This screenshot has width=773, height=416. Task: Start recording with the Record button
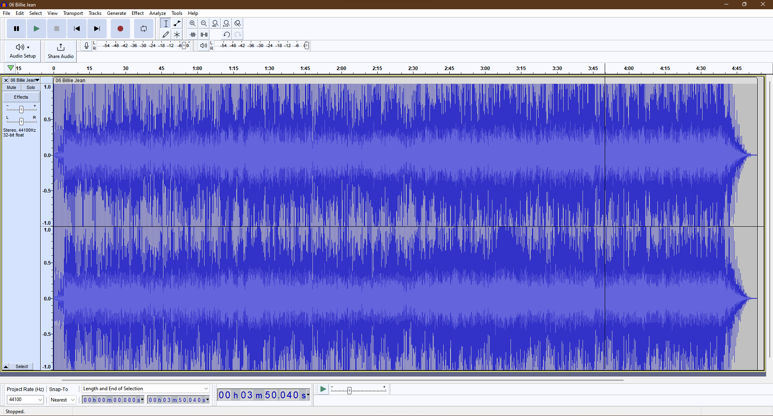click(x=120, y=29)
